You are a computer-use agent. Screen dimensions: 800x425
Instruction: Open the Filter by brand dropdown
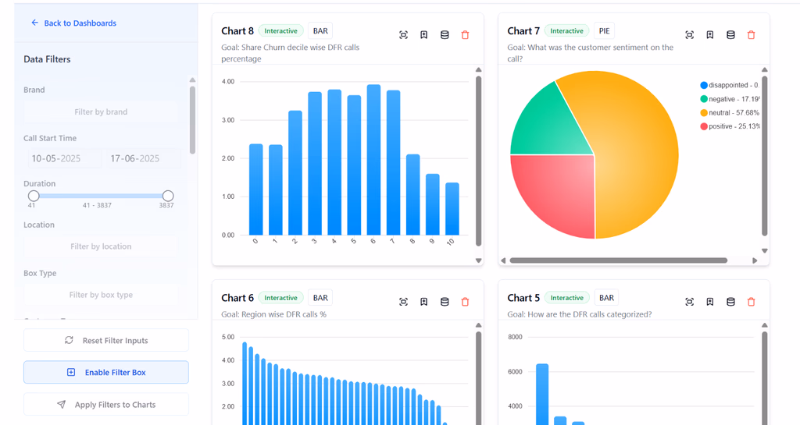click(101, 112)
